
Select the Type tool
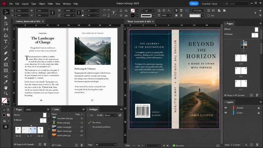click(x=6, y=41)
